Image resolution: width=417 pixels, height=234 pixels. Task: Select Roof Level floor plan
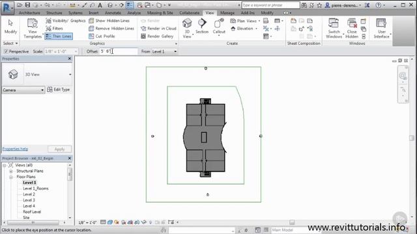32,212
